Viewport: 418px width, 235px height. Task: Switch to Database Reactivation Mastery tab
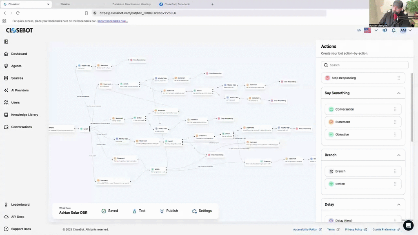(131, 4)
